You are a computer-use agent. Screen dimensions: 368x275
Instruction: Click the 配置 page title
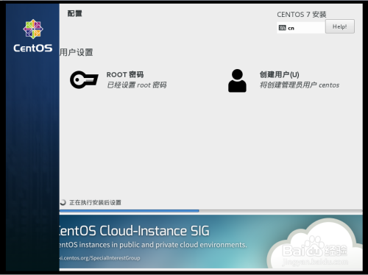75,13
